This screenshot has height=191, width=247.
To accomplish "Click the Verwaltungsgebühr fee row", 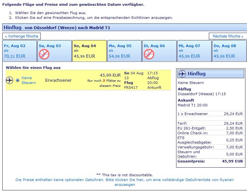I will [x=210, y=147].
